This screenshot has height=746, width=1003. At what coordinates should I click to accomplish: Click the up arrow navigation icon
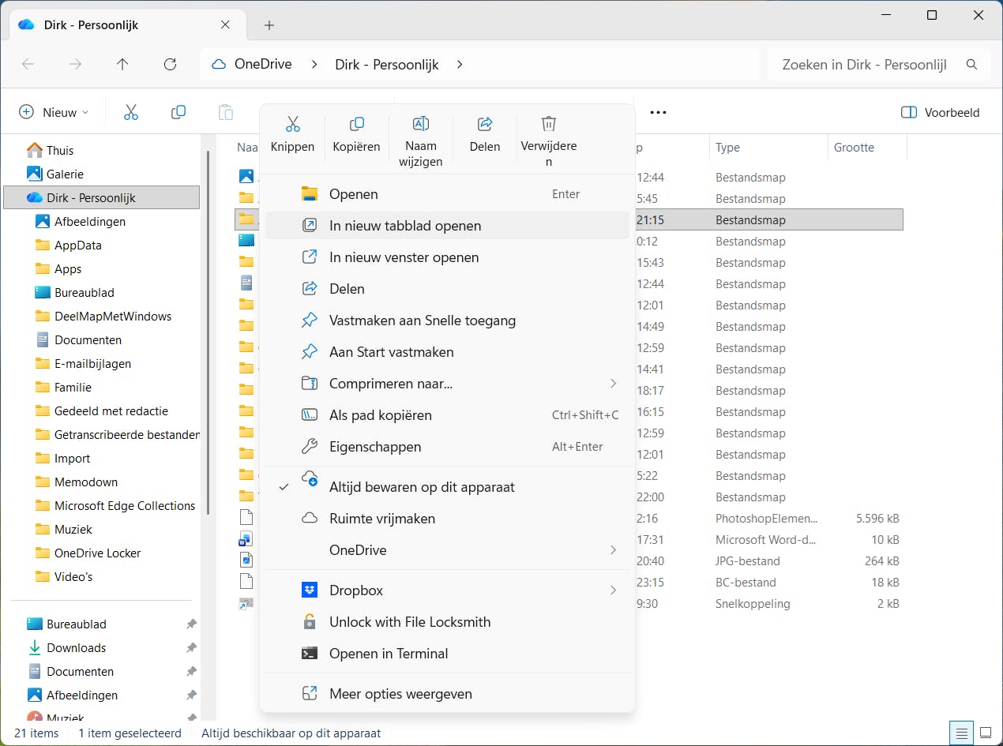[x=122, y=65]
